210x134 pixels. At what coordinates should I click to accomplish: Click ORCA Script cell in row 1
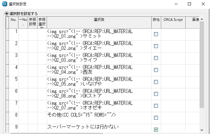(173, 34)
